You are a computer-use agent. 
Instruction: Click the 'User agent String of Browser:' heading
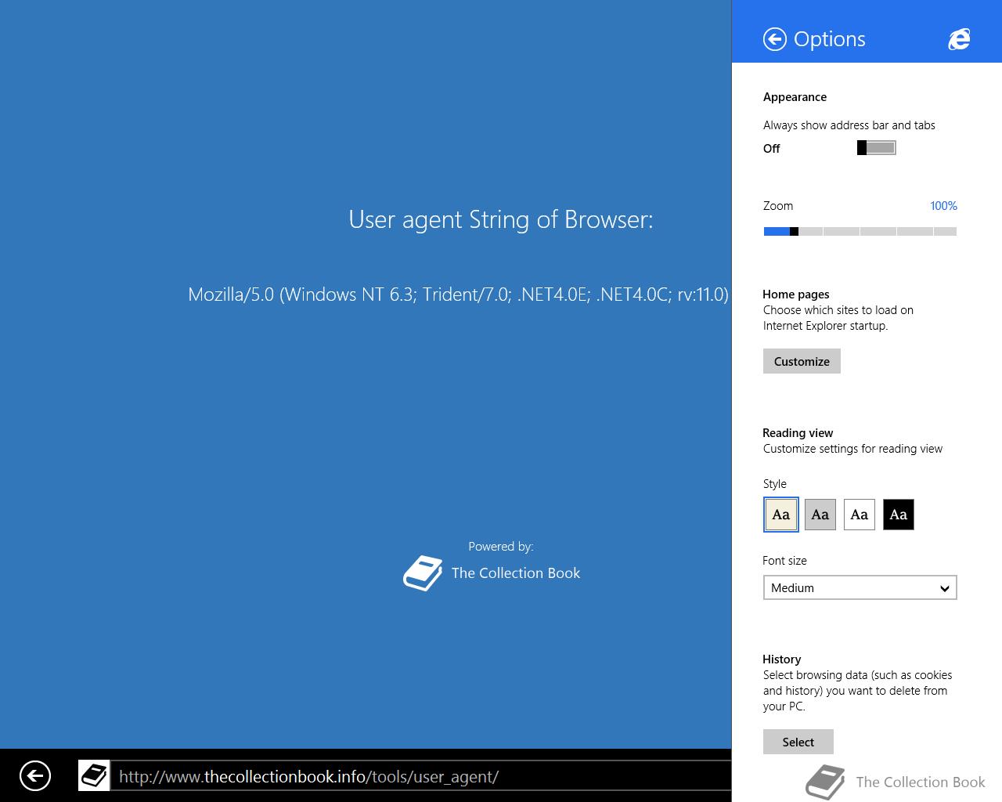click(501, 219)
